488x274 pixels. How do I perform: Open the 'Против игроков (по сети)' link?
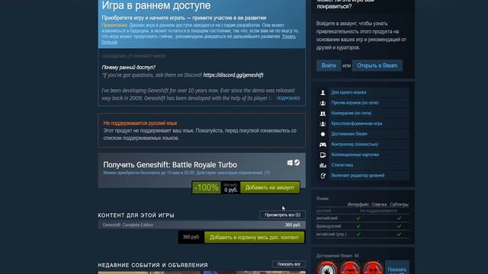click(355, 103)
